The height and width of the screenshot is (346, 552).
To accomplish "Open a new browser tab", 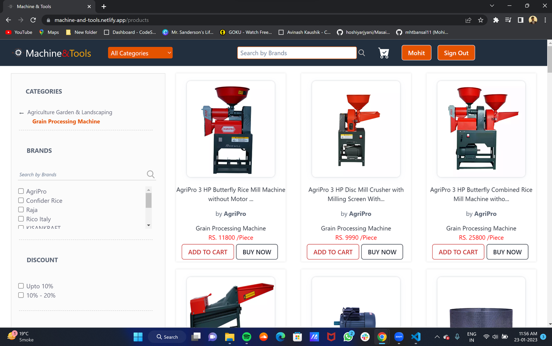I will coord(104,6).
